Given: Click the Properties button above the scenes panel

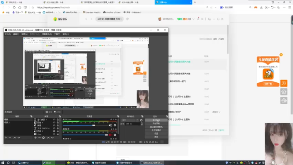Looking at the screenshot, I should point(49,112).
